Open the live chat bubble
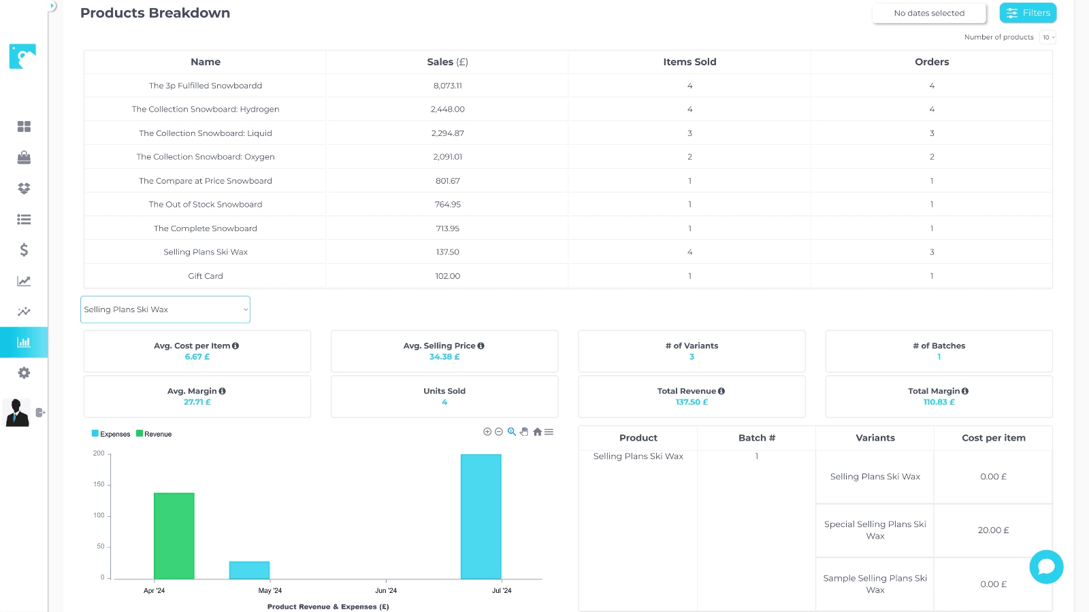 click(1046, 566)
